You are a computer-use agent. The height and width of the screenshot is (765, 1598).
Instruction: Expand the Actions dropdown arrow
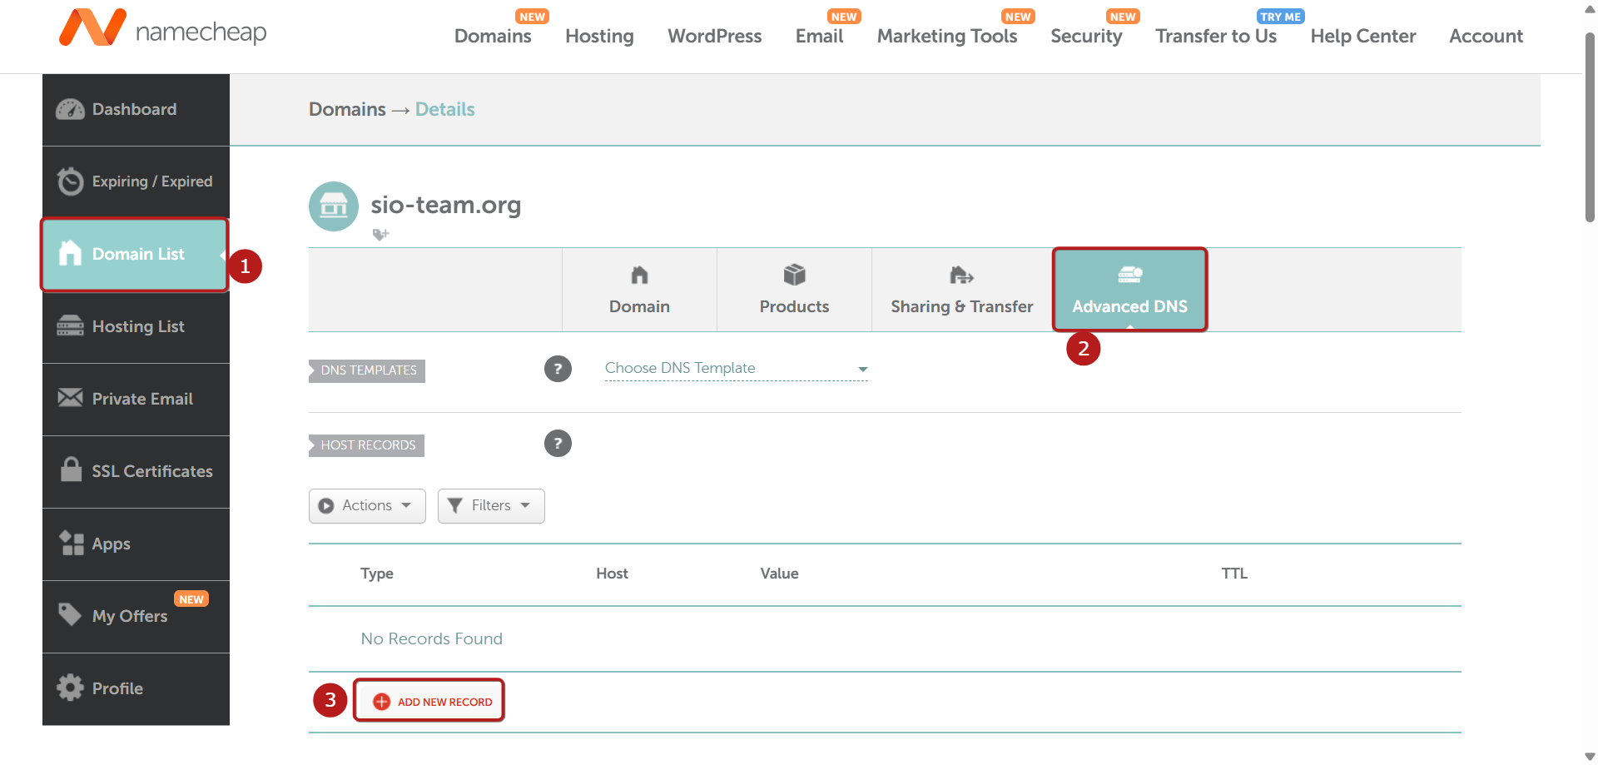tap(406, 505)
